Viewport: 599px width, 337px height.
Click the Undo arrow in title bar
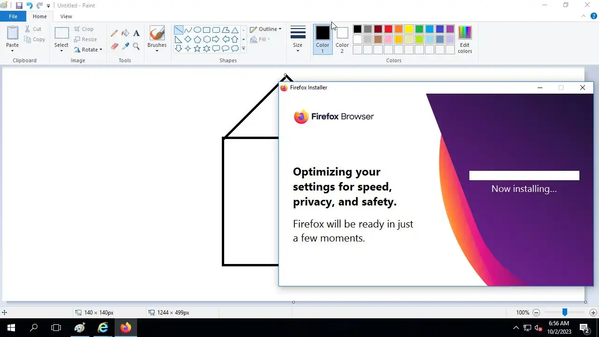pos(29,6)
